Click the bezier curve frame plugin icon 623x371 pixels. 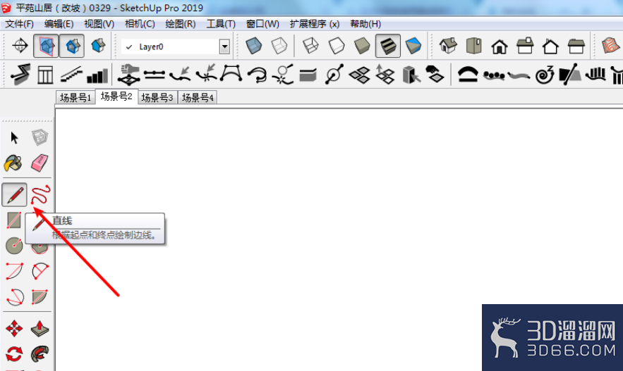click(231, 74)
